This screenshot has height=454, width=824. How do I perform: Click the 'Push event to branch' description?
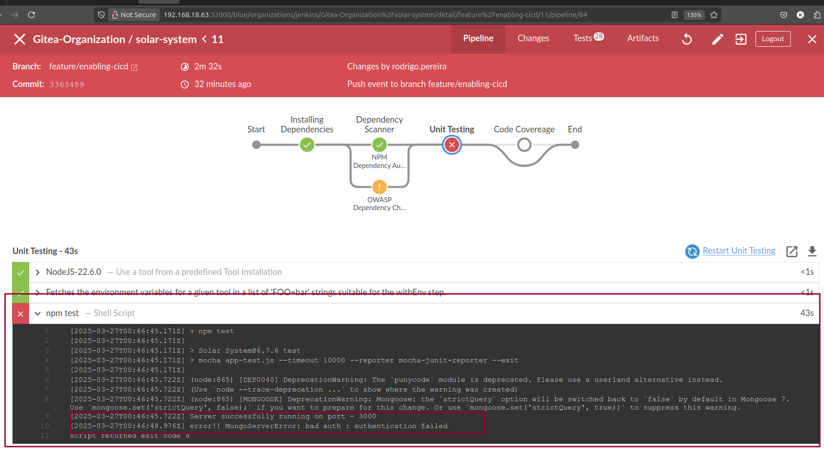(x=427, y=84)
